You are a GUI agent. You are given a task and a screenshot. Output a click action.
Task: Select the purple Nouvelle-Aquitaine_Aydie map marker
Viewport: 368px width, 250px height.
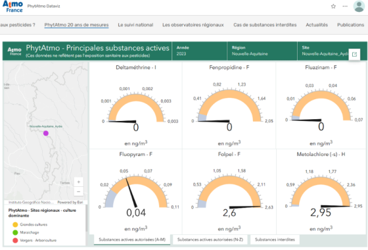[x=46, y=133]
